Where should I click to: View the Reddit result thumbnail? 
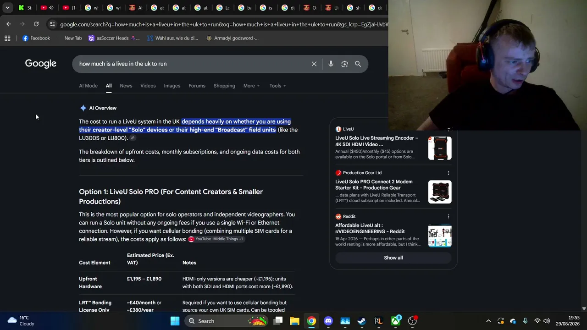[x=440, y=236]
